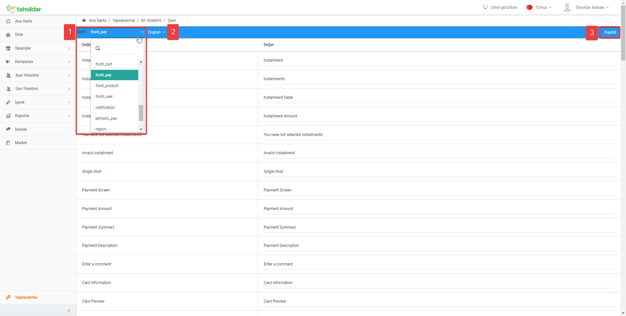626x316 pixels.
Task: Click the main page scrollbar thumb
Action: [623, 33]
